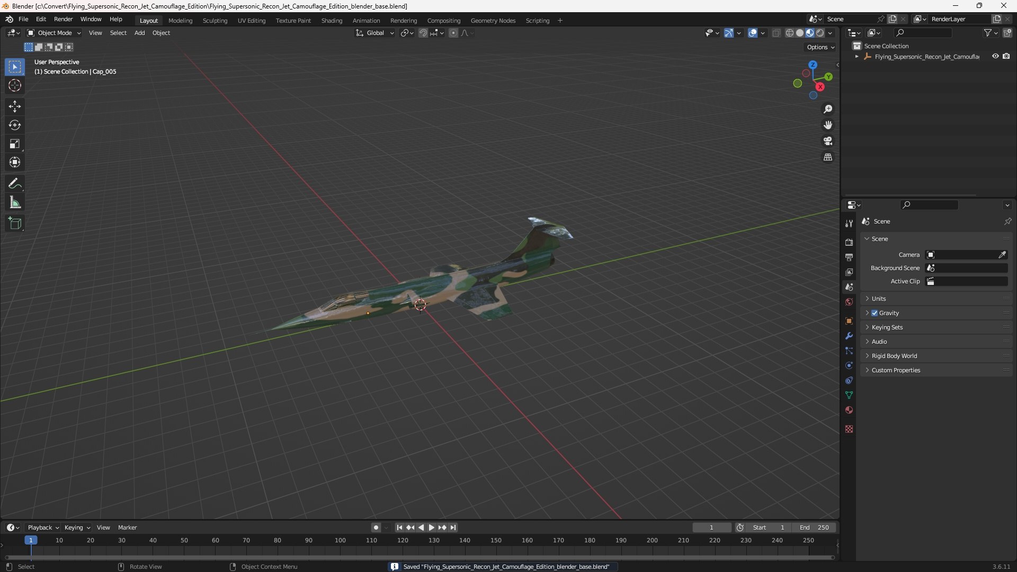1017x572 pixels.
Task: Activate the Select Box tool
Action: 15,67
